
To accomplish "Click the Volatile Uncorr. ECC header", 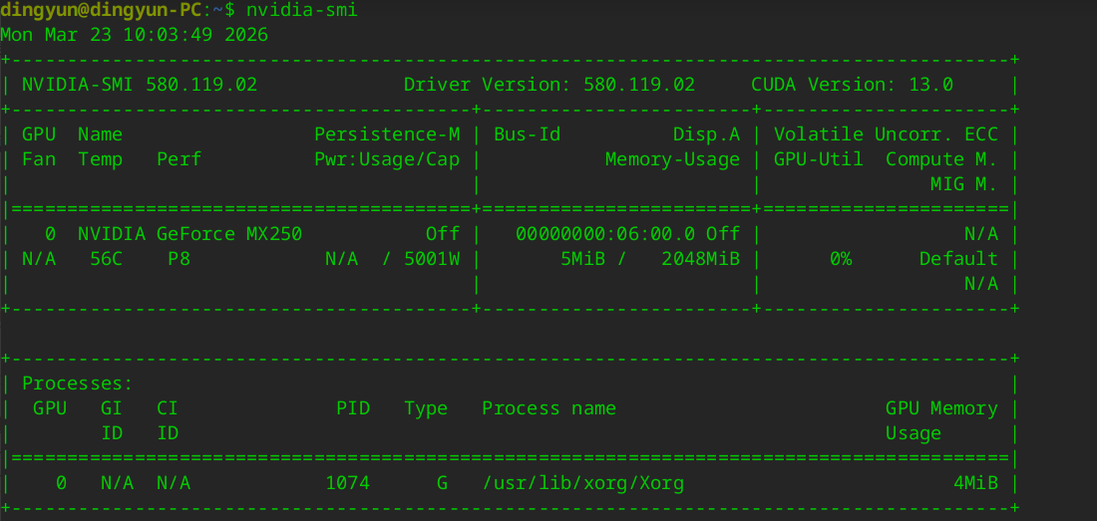I will 893,134.
